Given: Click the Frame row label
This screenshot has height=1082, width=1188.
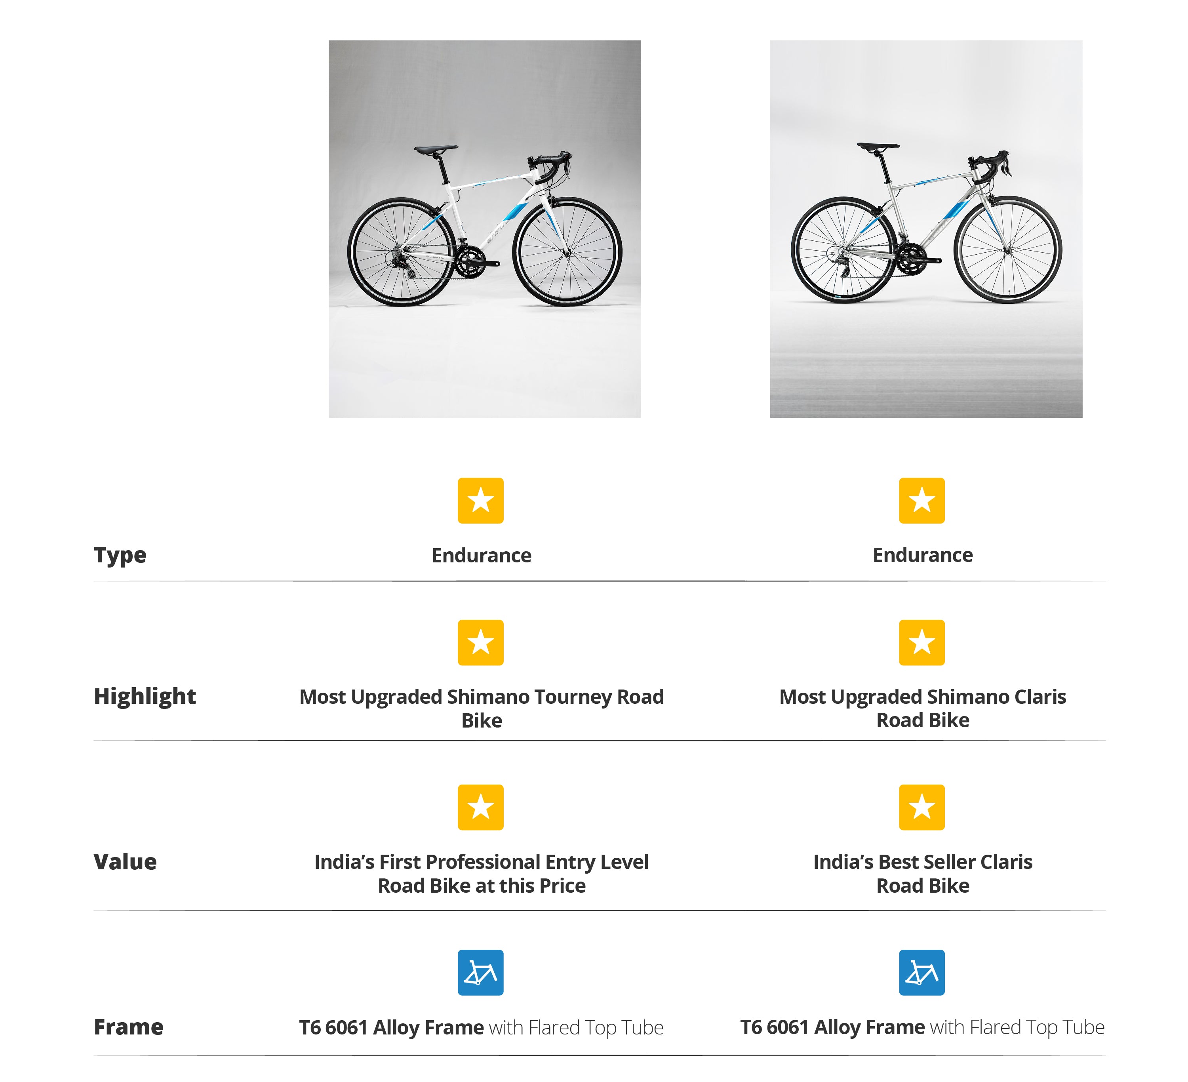Looking at the screenshot, I should pyautogui.click(x=128, y=1027).
